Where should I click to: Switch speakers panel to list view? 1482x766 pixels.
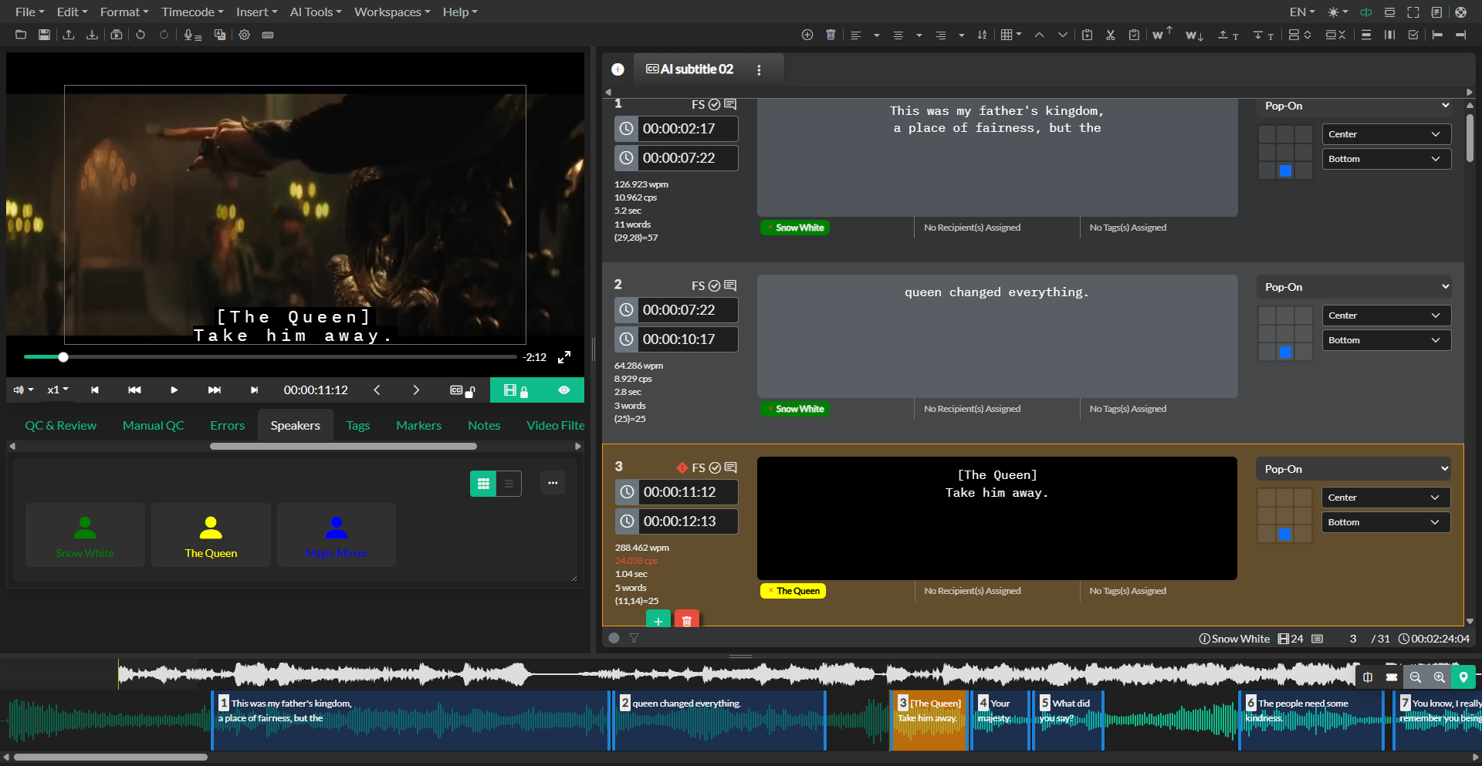coord(509,484)
